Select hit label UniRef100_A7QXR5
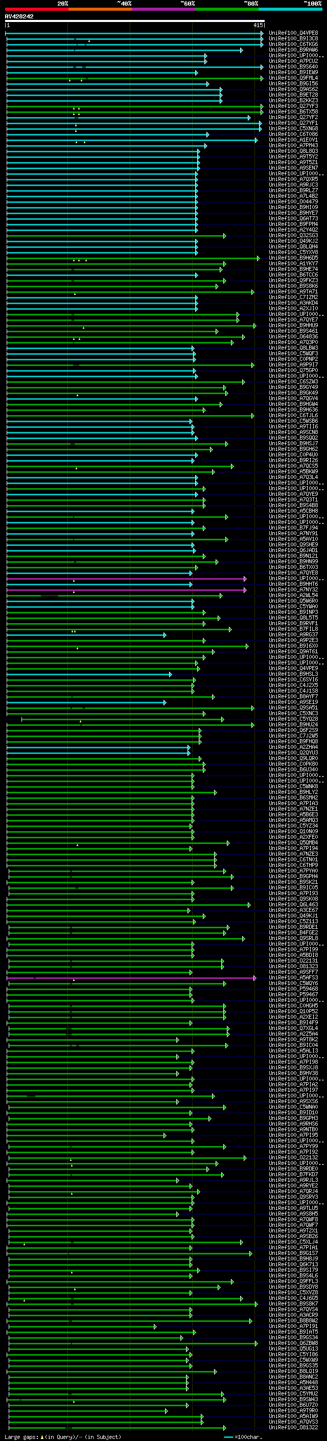This screenshot has height=1441, width=327. point(293,179)
